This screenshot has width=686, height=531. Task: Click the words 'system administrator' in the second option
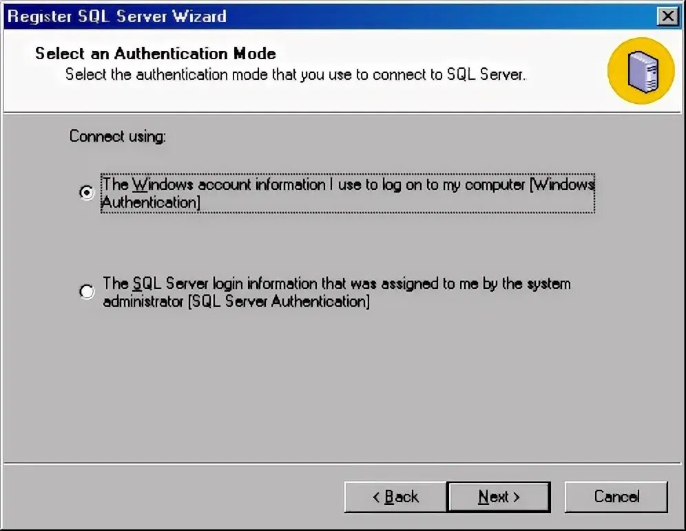click(544, 283)
